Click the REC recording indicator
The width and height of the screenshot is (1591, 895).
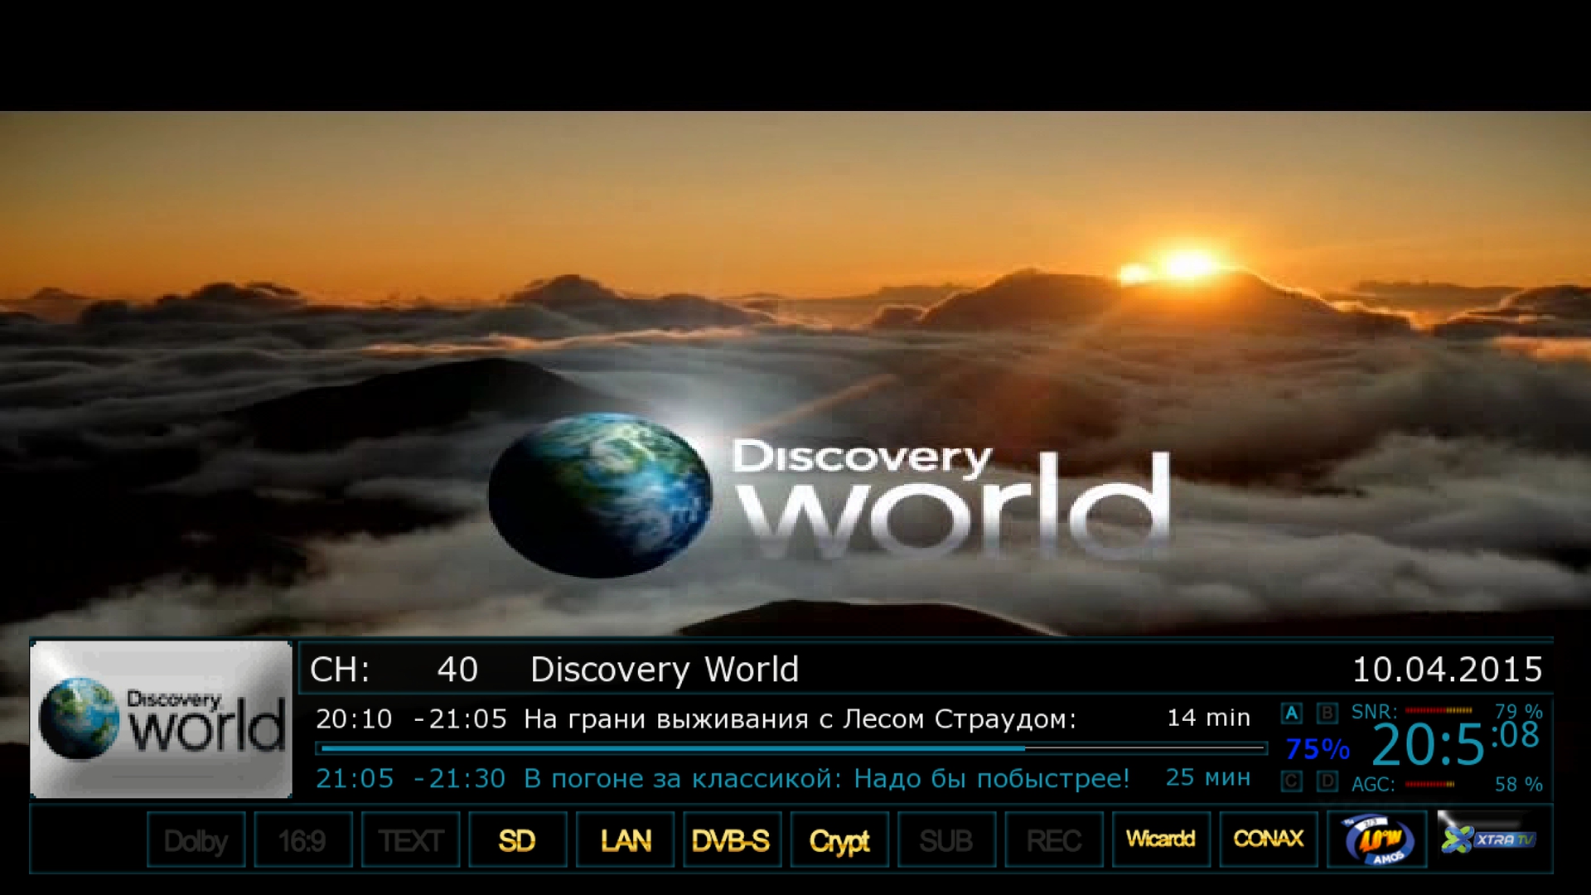tap(1055, 840)
